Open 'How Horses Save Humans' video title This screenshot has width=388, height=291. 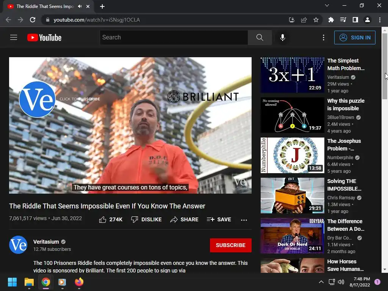pos(346,265)
